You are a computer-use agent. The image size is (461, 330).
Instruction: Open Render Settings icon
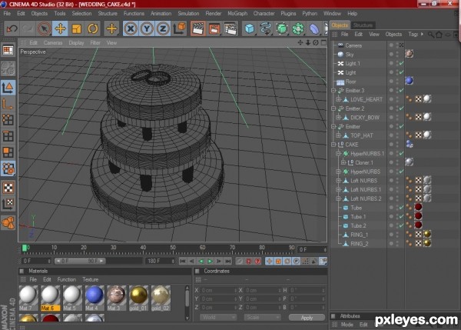tap(230, 28)
